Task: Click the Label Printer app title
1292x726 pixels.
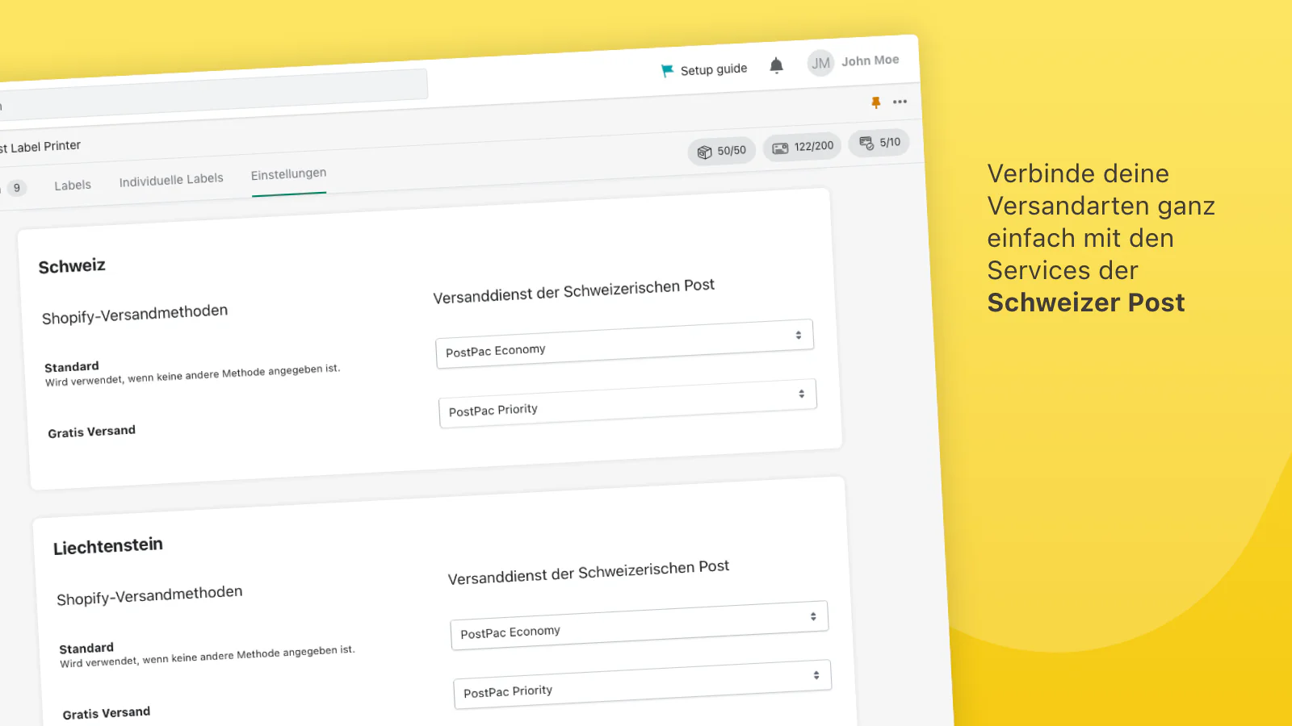Action: [x=40, y=147]
